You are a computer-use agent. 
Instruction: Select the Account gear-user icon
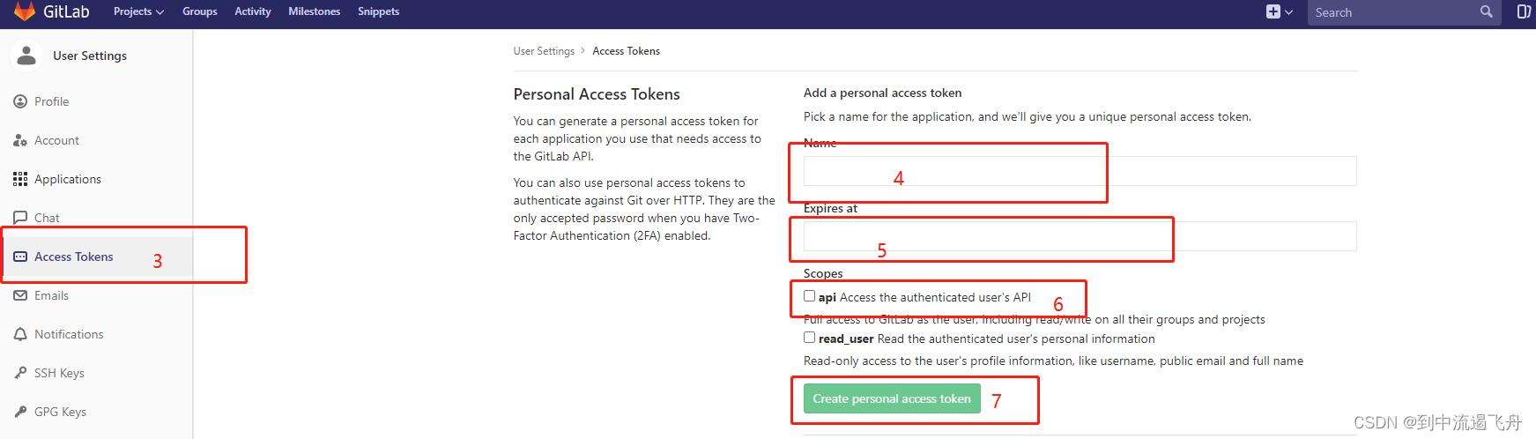(20, 140)
